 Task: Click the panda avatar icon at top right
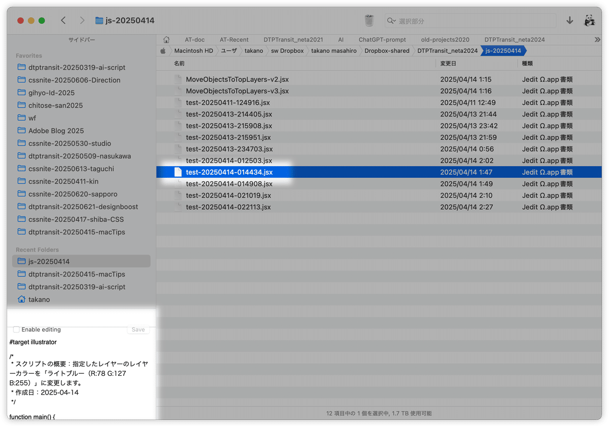[x=589, y=20]
